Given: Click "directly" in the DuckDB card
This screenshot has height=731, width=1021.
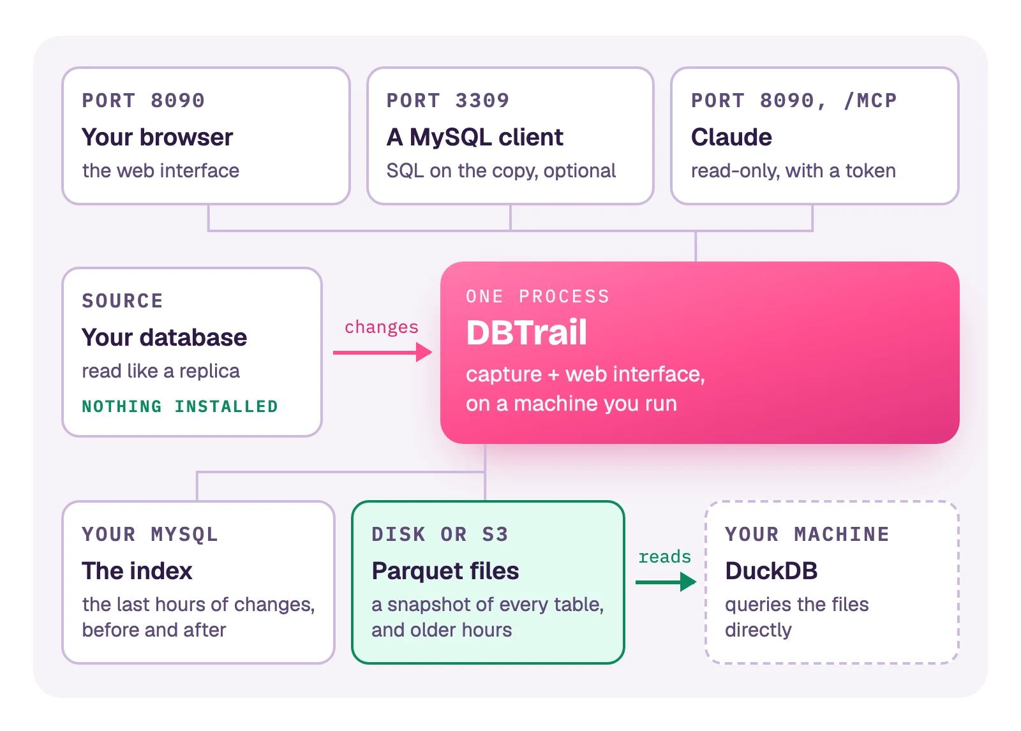Looking at the screenshot, I should 758,630.
